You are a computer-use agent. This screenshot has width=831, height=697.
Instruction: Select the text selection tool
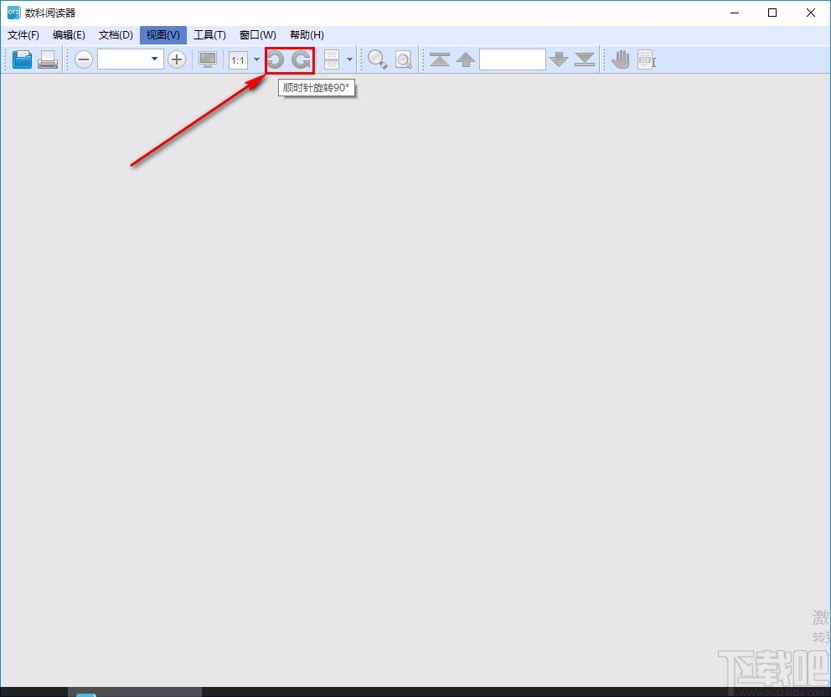(646, 59)
